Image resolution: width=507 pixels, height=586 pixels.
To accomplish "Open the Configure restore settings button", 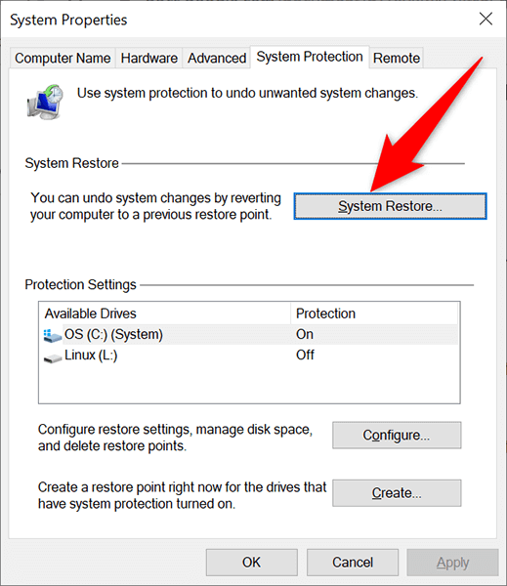I will [397, 435].
